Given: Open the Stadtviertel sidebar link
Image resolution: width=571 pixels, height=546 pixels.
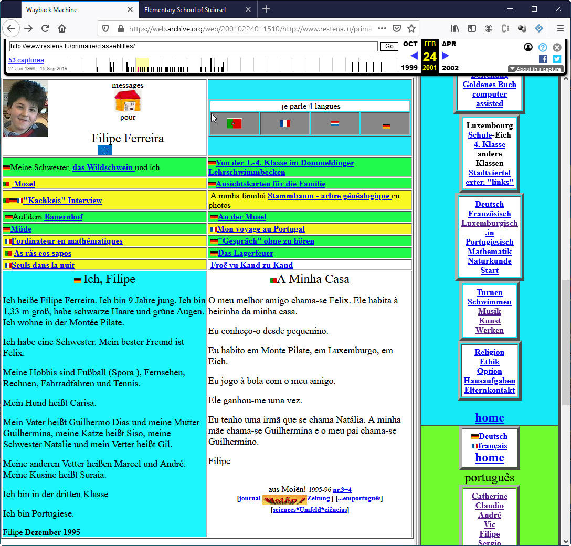Looking at the screenshot, I should pyautogui.click(x=490, y=173).
